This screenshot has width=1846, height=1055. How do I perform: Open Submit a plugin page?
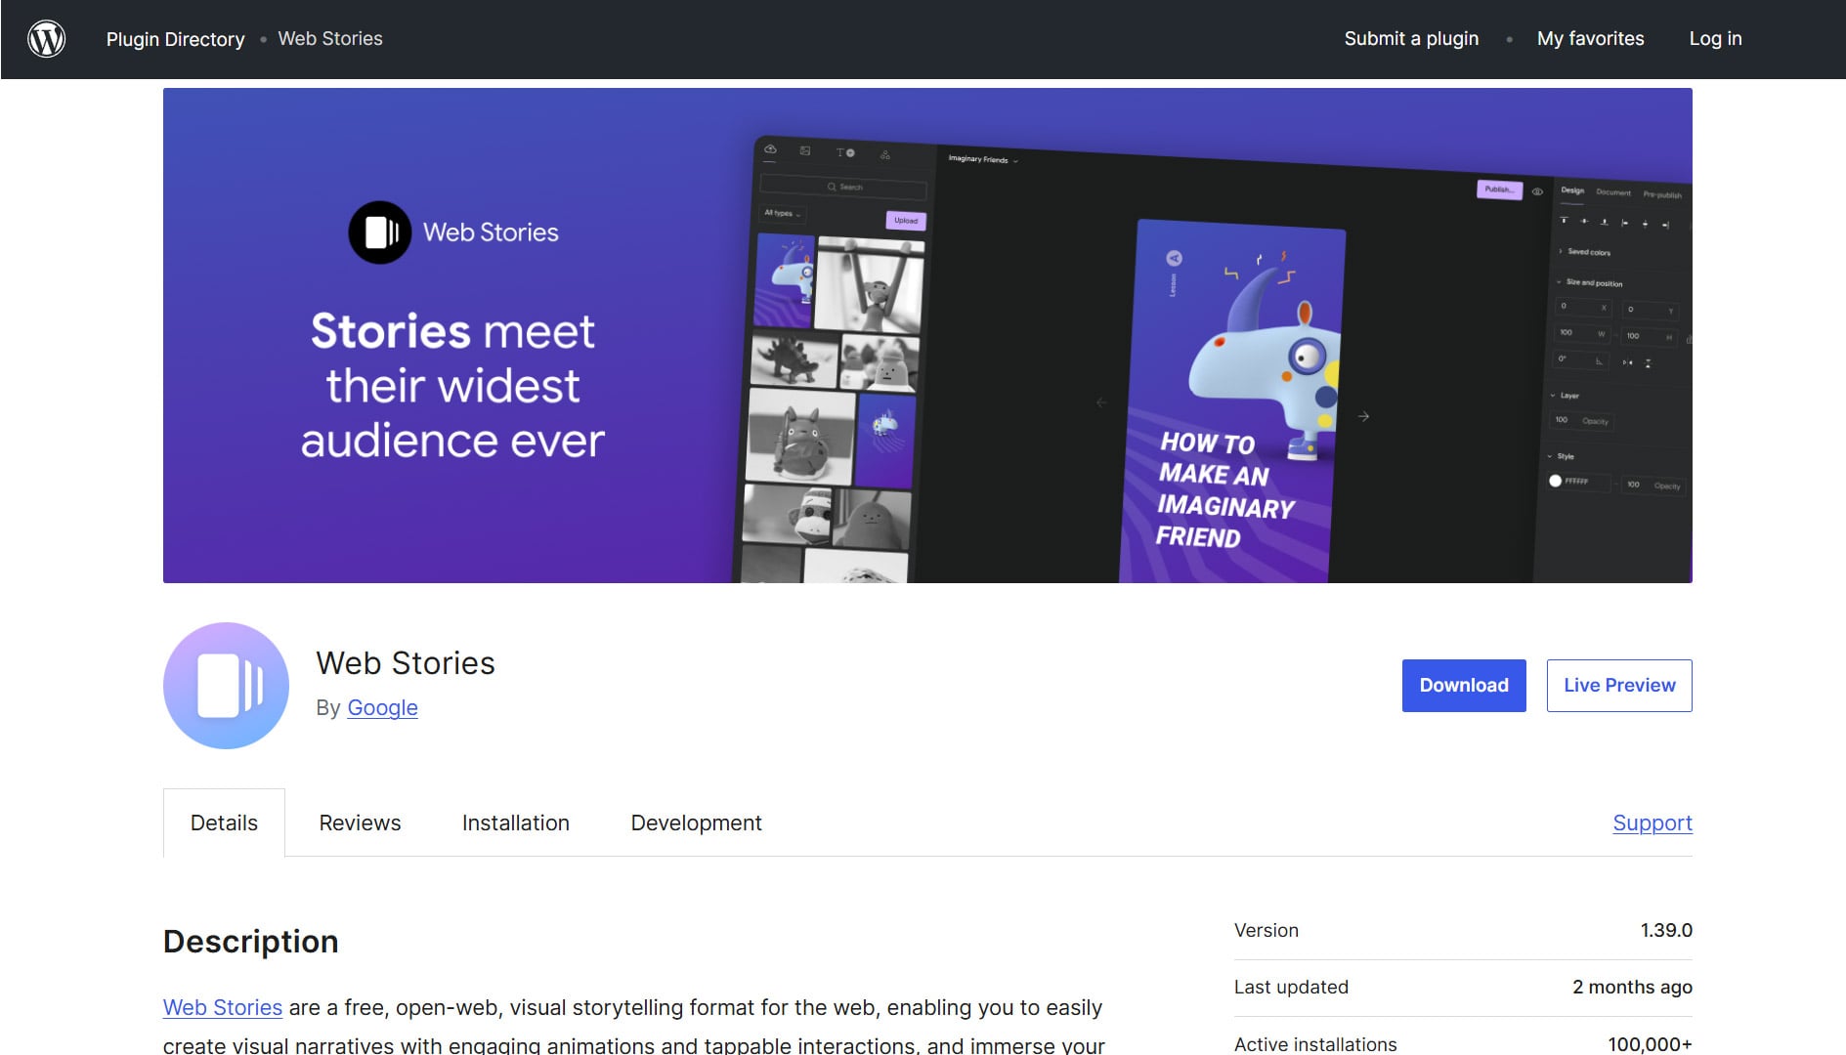point(1411,39)
